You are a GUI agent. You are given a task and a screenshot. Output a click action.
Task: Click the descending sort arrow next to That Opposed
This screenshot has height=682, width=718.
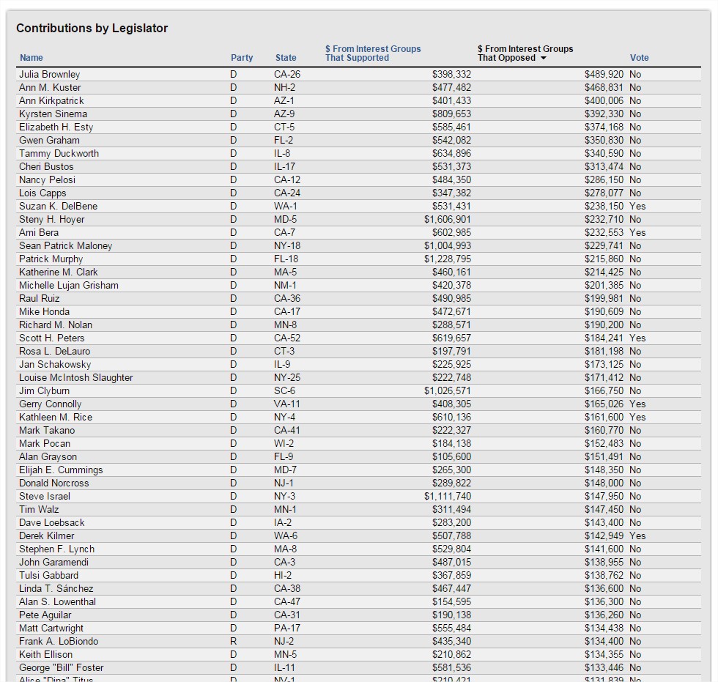click(x=544, y=58)
